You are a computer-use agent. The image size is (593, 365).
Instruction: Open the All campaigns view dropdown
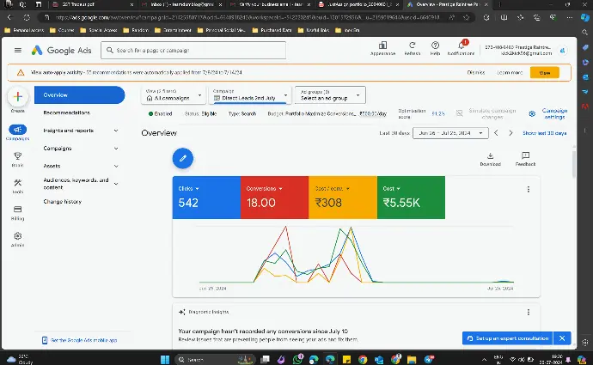coord(174,94)
